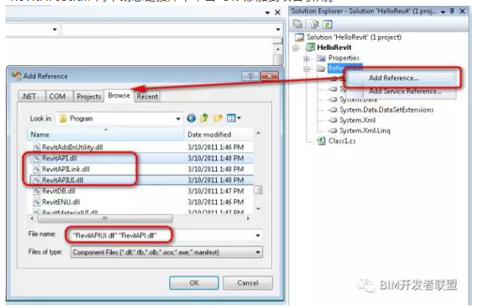Create new folder icon in dialog
The width and height of the screenshot is (478, 307).
pos(218,118)
